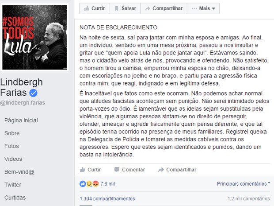Share the post using bottom Compartilhar arrow

pos(177,170)
